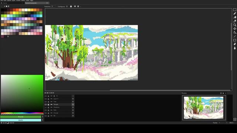
Task: Open the background cyan color bar
Action: pos(21,120)
